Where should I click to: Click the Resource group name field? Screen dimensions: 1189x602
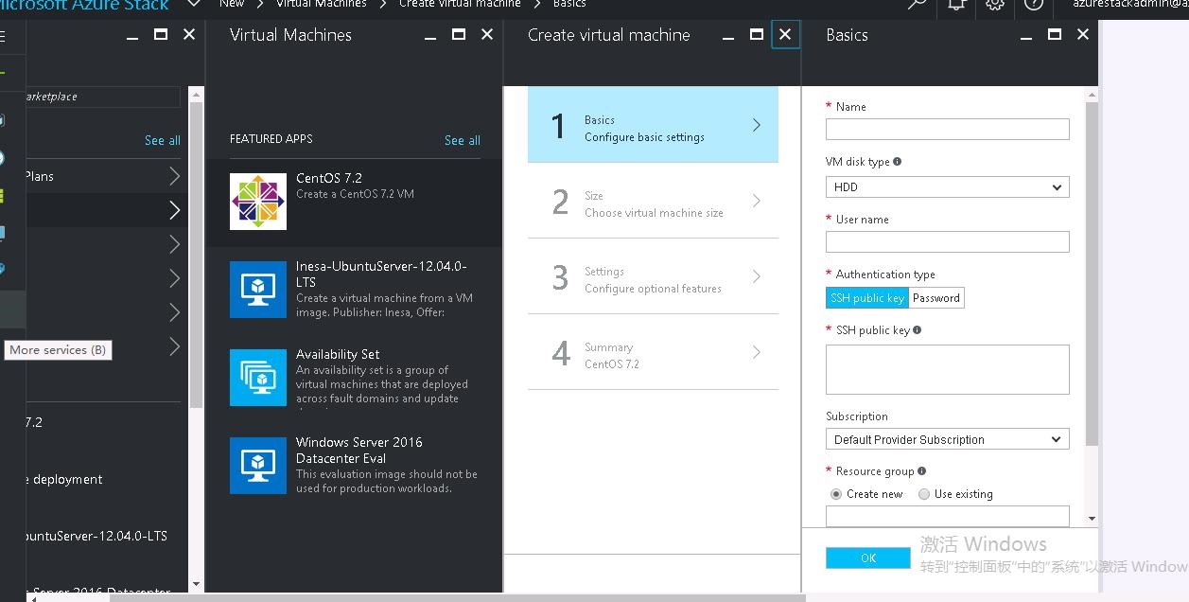[948, 516]
